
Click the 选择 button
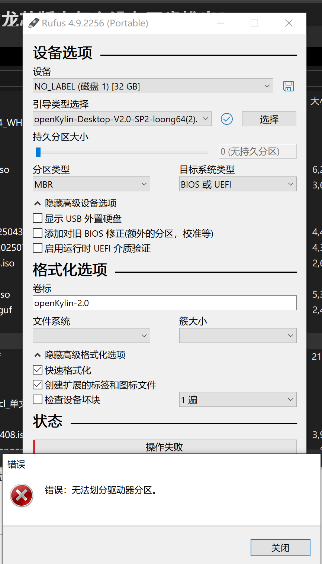tap(269, 119)
